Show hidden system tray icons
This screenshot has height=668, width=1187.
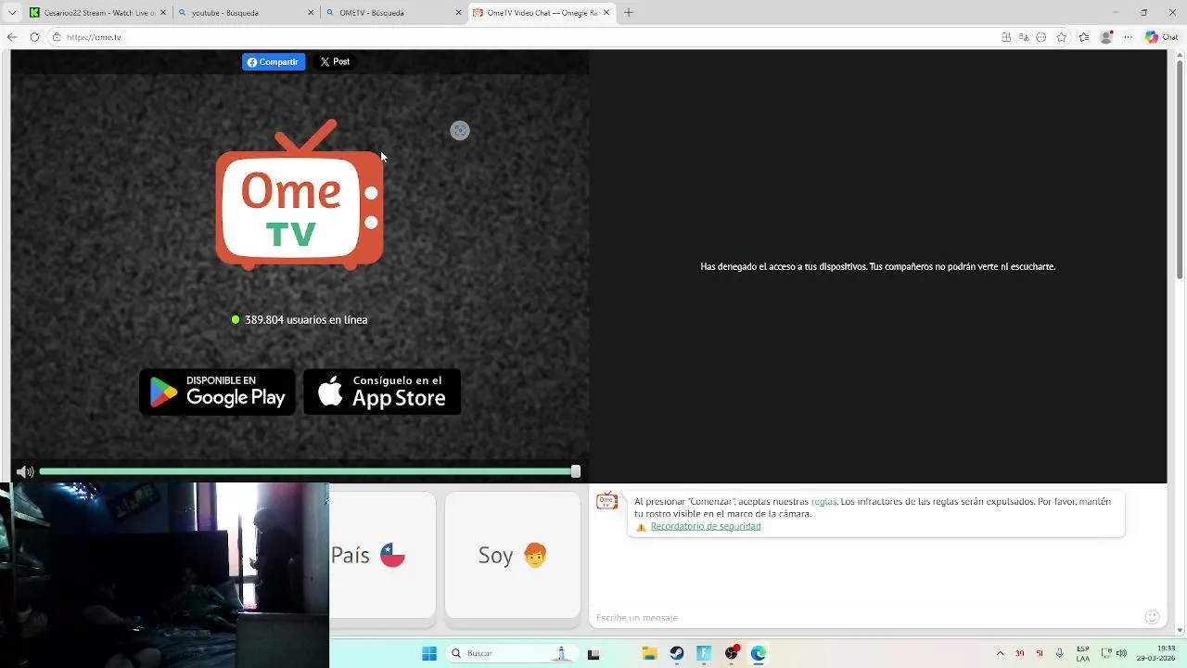1000,653
